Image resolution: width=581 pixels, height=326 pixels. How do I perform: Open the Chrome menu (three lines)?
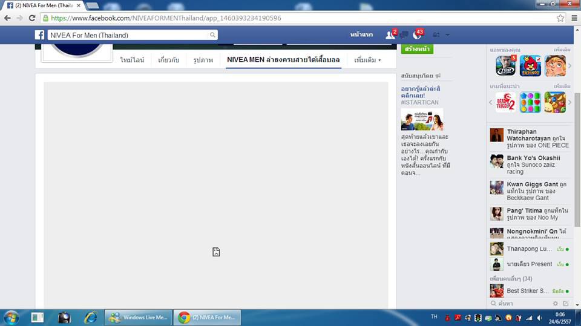pyautogui.click(x=574, y=18)
